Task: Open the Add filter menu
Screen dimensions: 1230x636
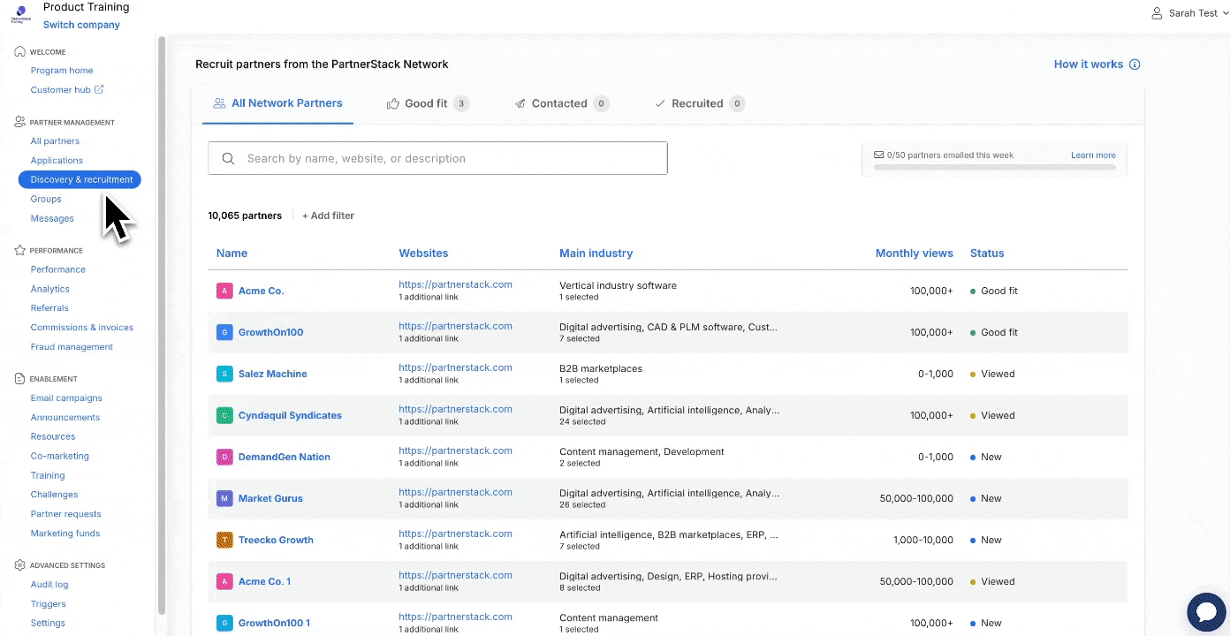Action: tap(328, 216)
